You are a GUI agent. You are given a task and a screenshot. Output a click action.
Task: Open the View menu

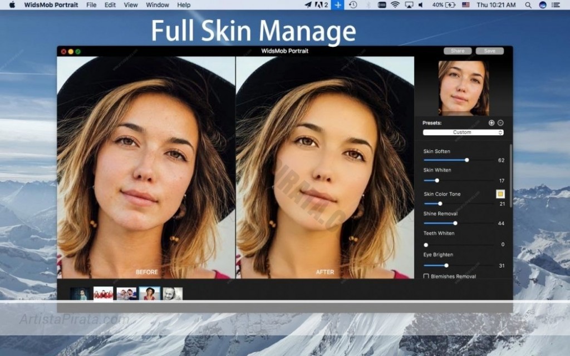[x=131, y=5]
